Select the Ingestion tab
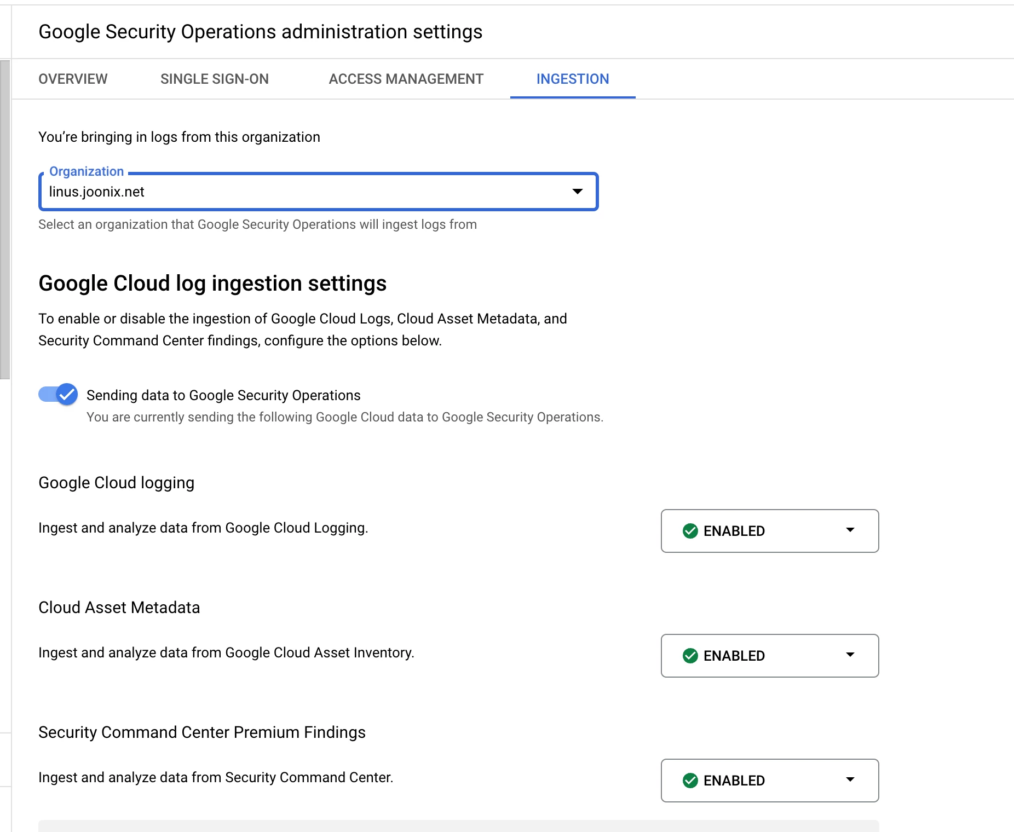 tap(573, 79)
